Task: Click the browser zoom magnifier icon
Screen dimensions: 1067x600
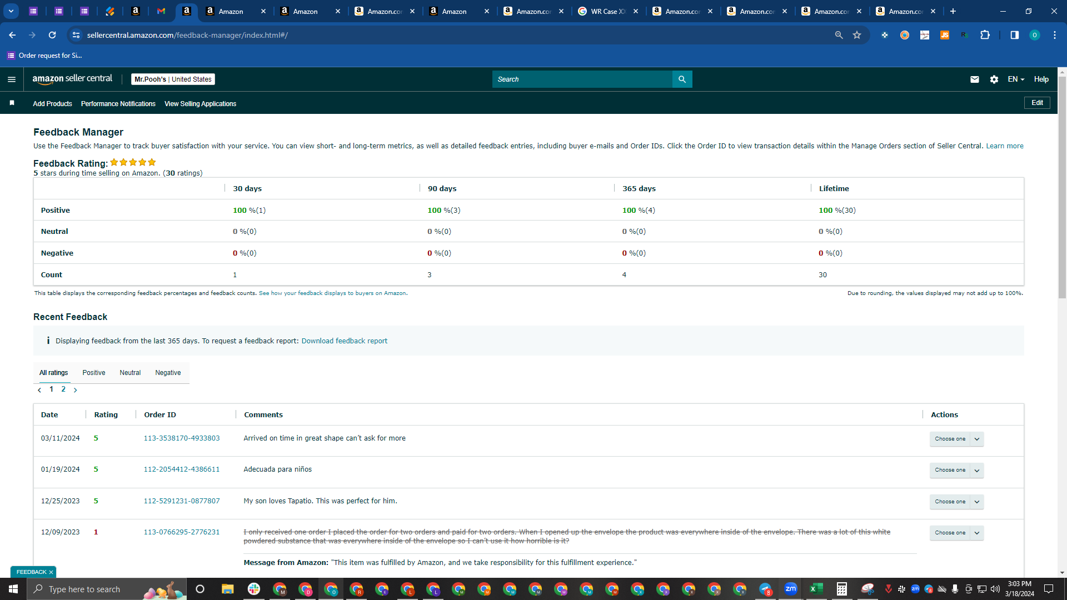Action: [x=839, y=35]
